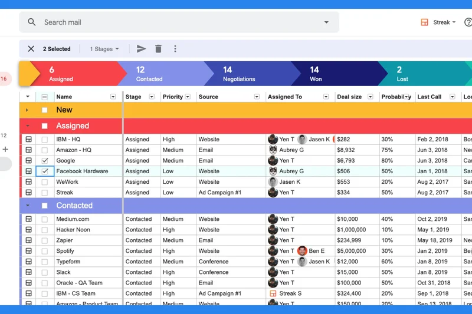The height and width of the screenshot is (314, 472).
Task: Open box icon for Google row
Action: point(28,160)
